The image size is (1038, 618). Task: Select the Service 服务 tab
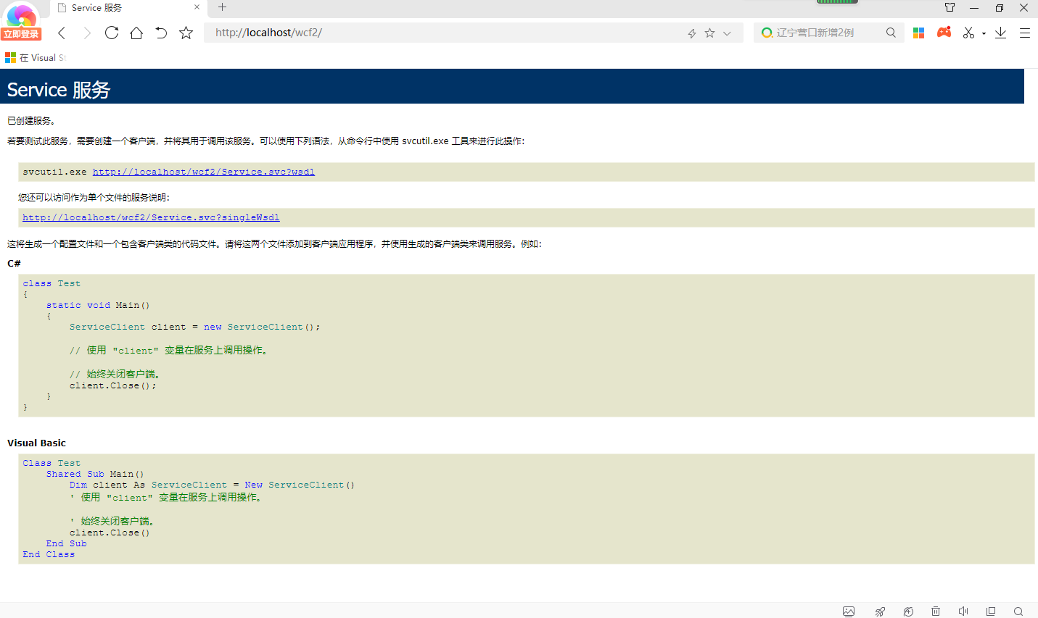pos(127,8)
